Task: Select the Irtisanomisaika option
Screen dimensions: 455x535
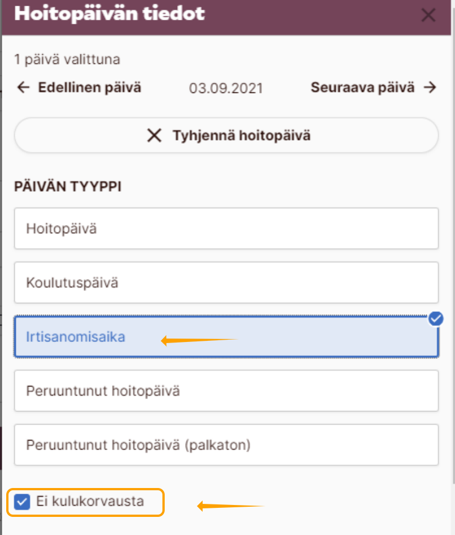Action: [226, 337]
